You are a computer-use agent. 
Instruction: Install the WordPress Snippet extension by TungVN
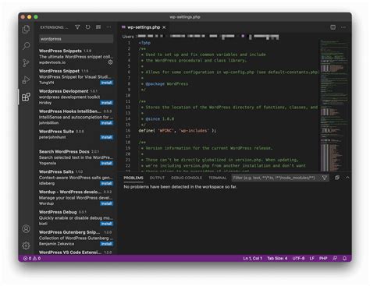[x=107, y=83]
